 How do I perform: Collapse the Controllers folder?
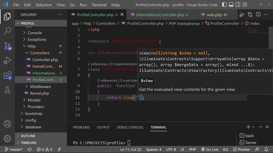41,53
